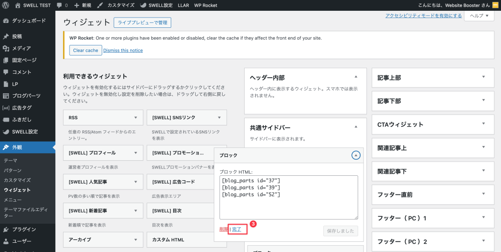Open SWELL設定 in top admin bar
This screenshot has width=501, height=252.
coord(156,5)
